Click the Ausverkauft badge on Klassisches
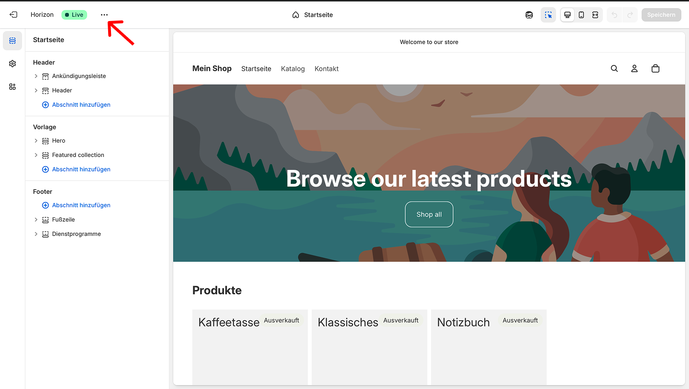 click(401, 321)
